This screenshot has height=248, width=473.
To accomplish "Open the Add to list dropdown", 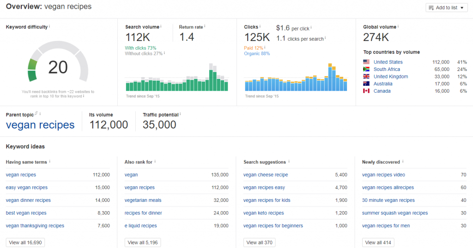I will click(x=447, y=7).
